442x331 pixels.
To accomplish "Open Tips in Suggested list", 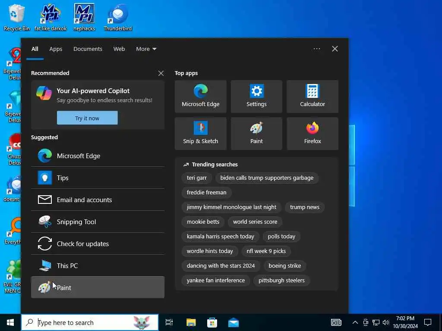I will pos(98,178).
